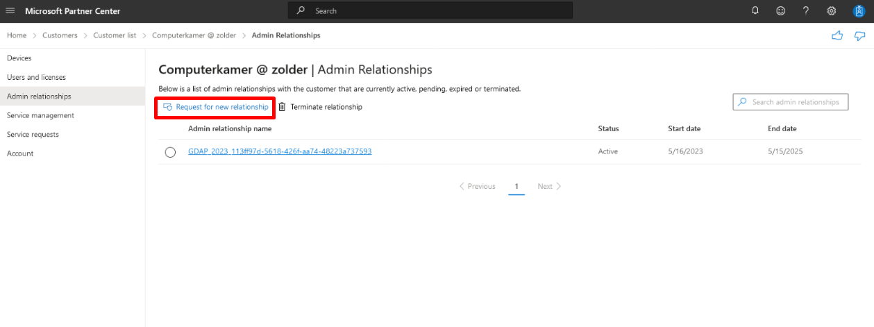Click the trash icon for Terminate relationship
This screenshot has height=327, width=874.
point(282,107)
